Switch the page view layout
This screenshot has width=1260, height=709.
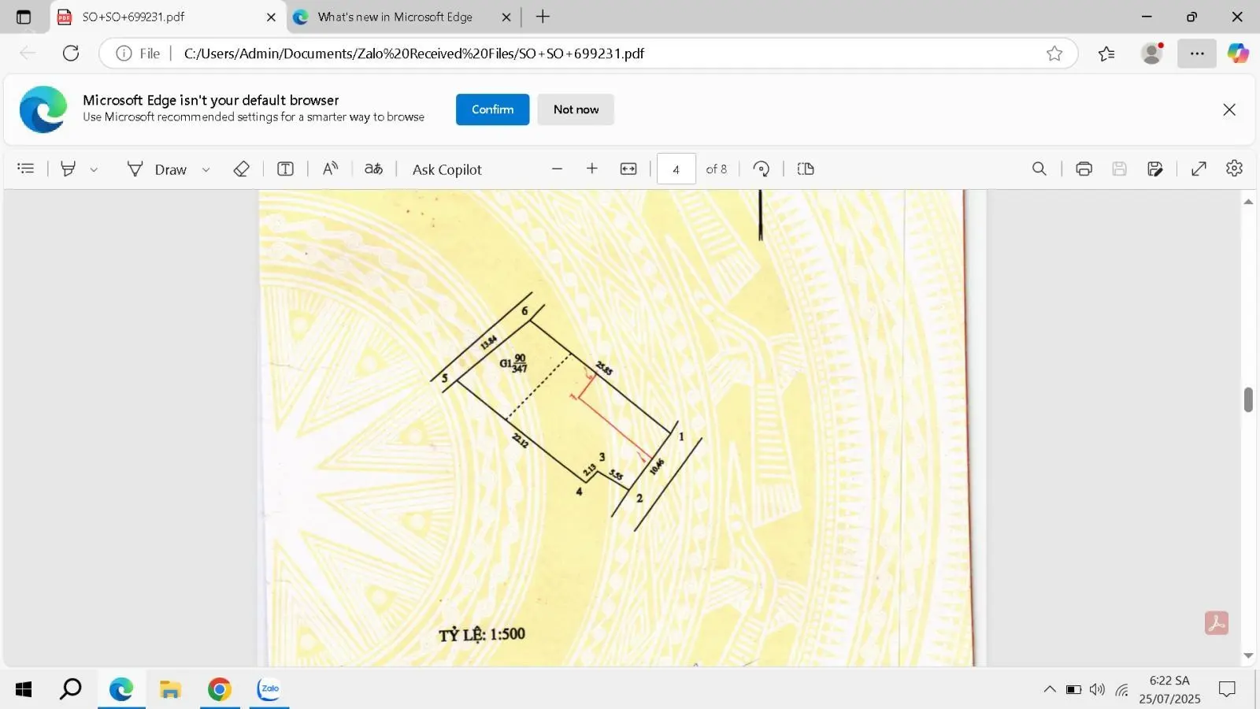click(x=806, y=169)
